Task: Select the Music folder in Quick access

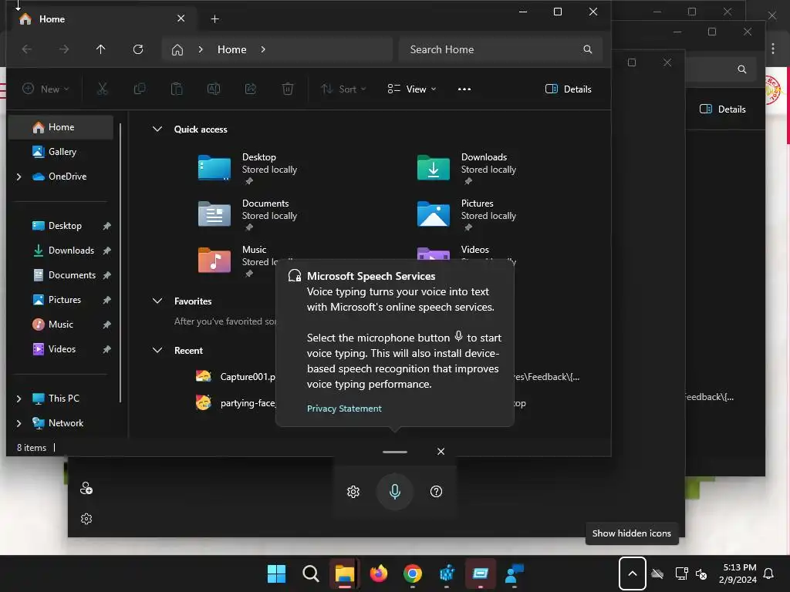Action: [236, 261]
